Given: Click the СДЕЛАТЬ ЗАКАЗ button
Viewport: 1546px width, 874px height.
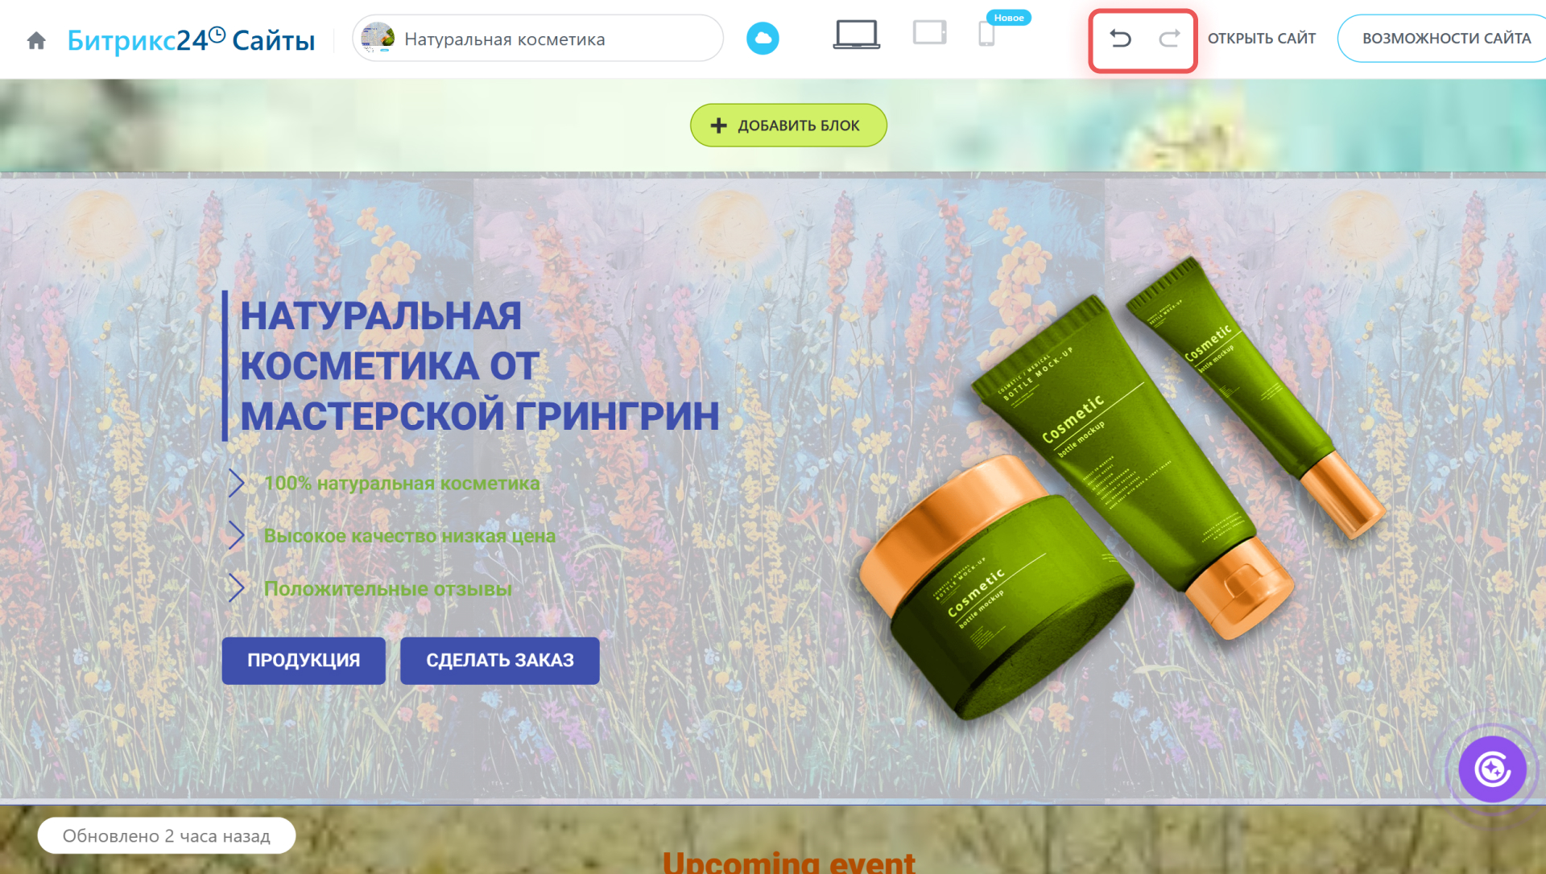Looking at the screenshot, I should [x=499, y=661].
